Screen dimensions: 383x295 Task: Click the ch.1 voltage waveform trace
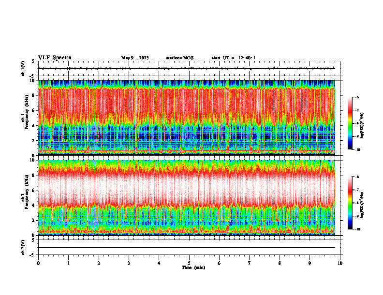click(187, 68)
